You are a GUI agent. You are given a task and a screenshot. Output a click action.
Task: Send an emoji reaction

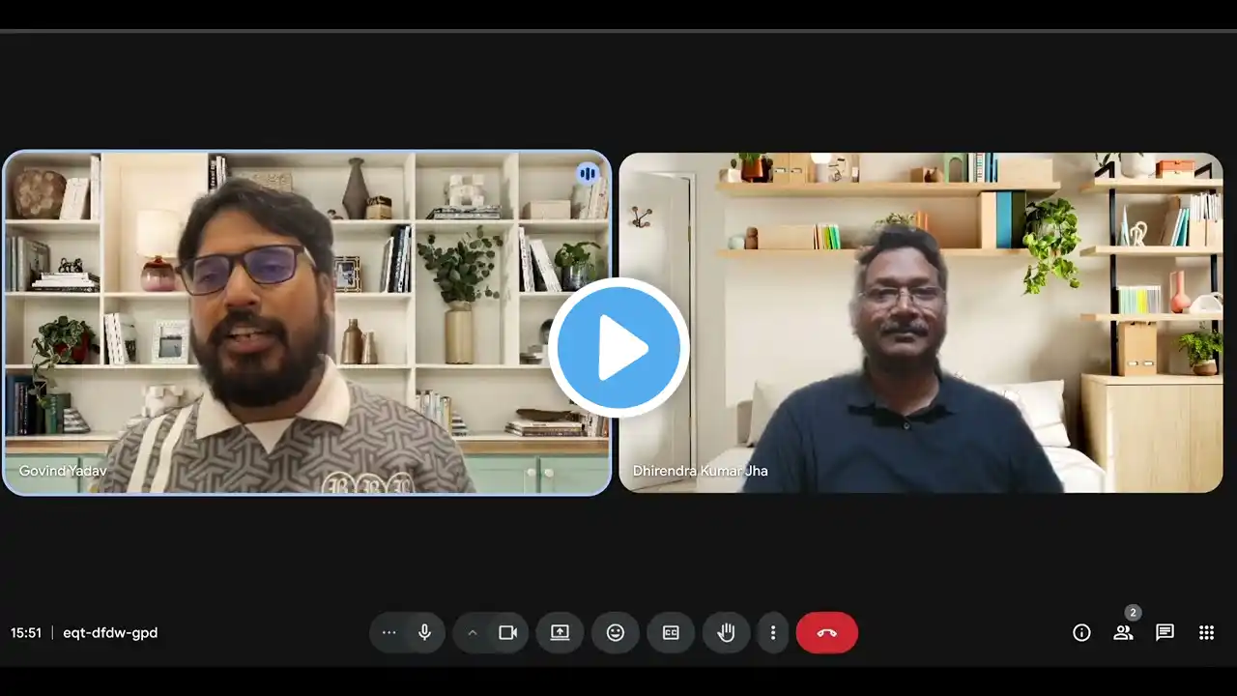tap(616, 632)
